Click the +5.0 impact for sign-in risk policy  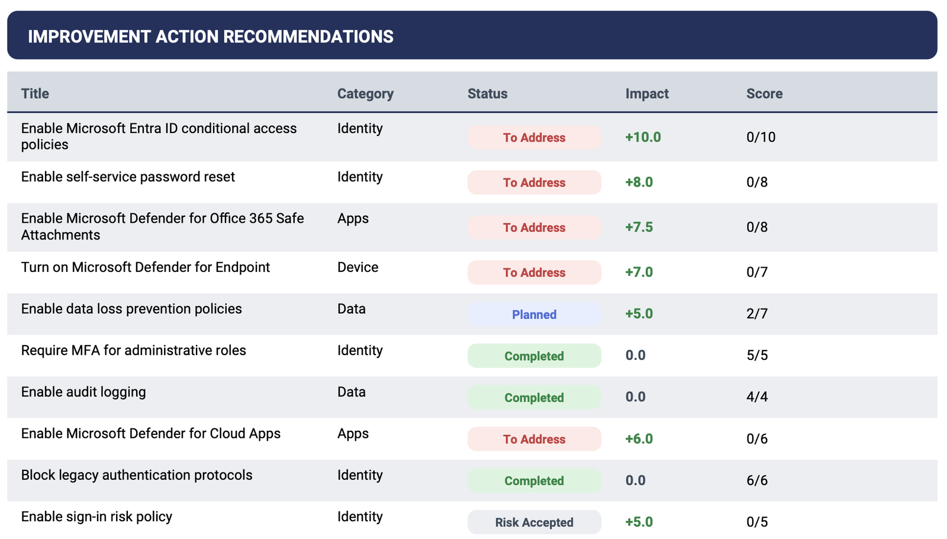639,522
